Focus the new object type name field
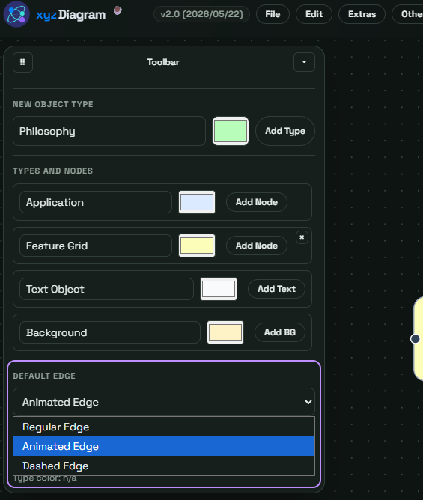 pos(109,131)
